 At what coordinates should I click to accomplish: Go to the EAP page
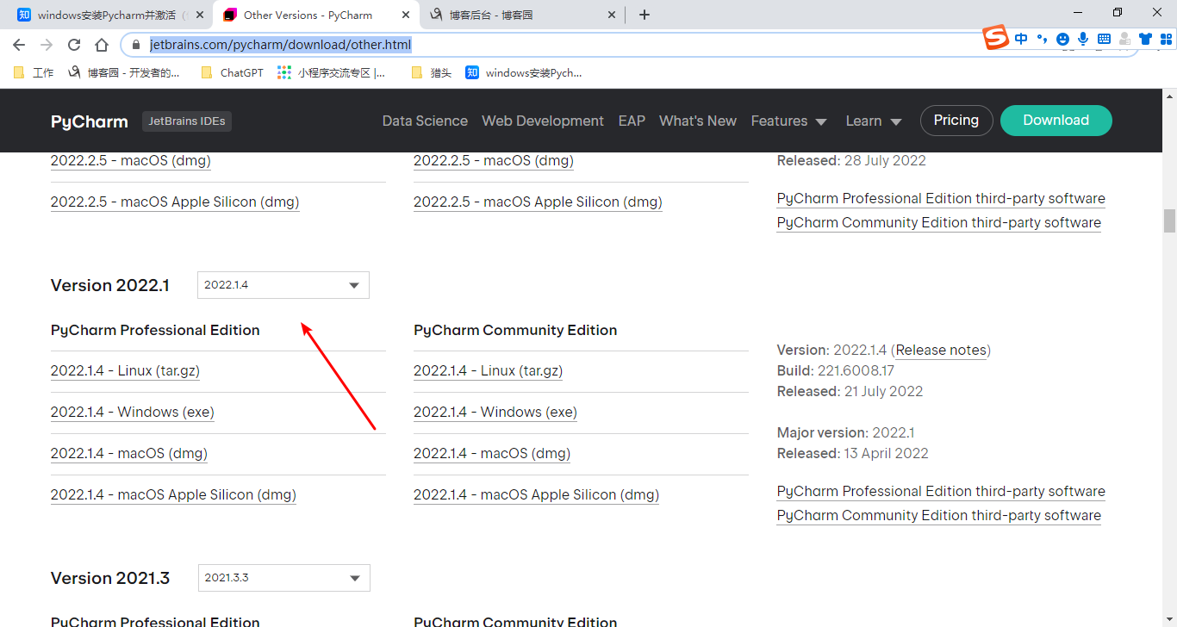632,121
